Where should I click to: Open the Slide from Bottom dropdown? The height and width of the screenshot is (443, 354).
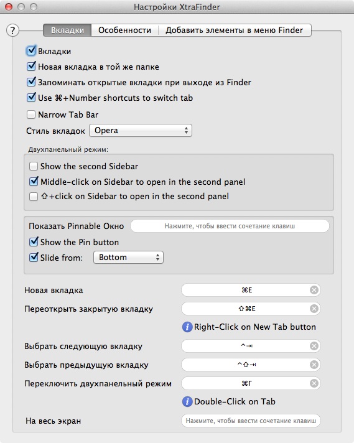tap(128, 258)
